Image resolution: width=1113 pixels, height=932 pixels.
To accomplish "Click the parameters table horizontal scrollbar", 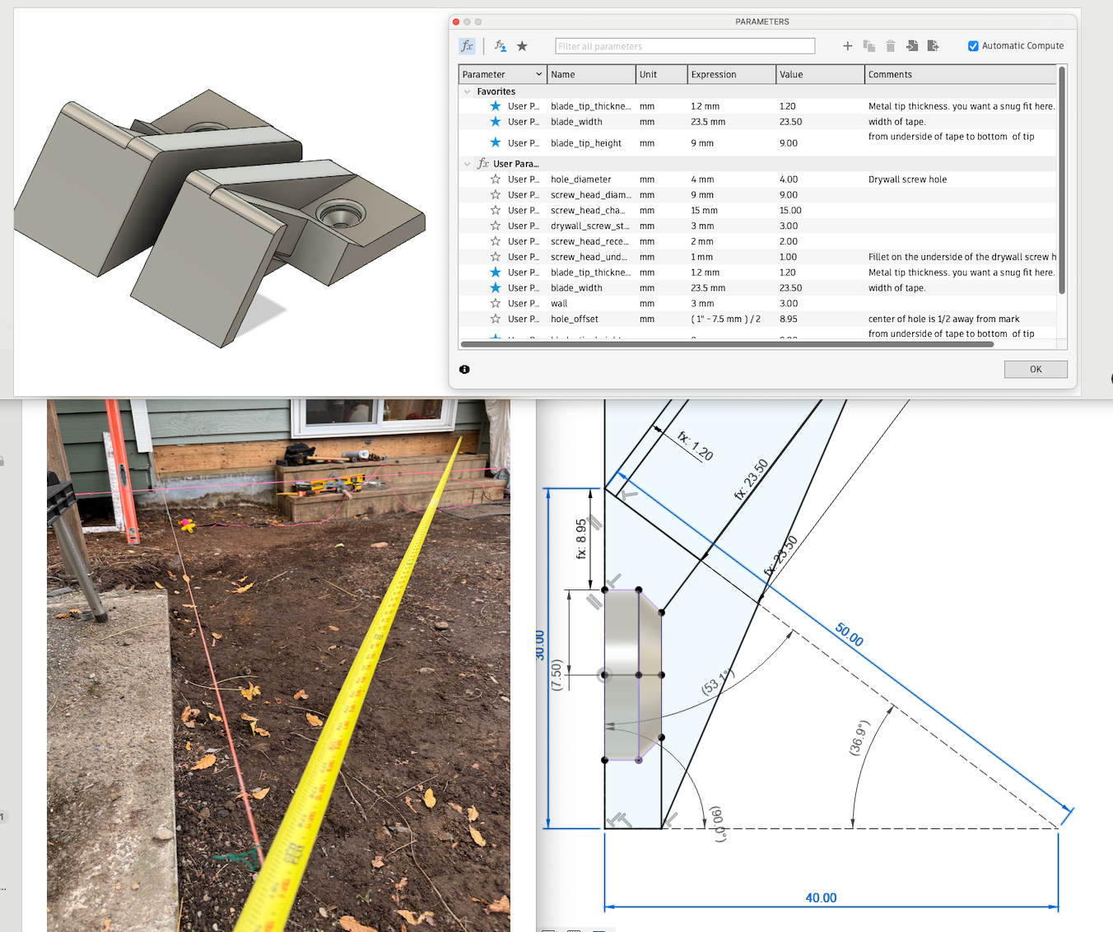I will [728, 344].
